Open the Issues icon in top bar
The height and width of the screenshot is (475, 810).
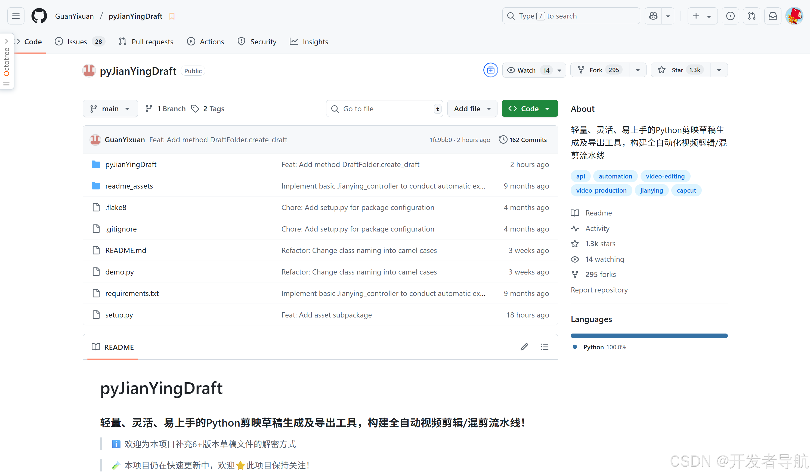[730, 16]
